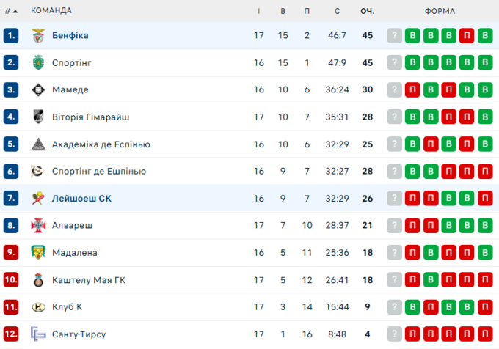499x349 pixels.
Task: Click the rank 1 blue position badge
Action: (11, 36)
